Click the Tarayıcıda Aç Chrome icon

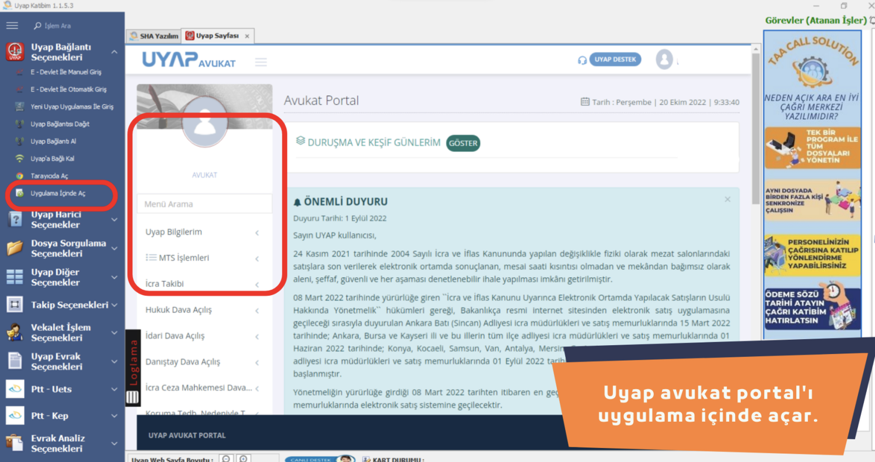[19, 176]
